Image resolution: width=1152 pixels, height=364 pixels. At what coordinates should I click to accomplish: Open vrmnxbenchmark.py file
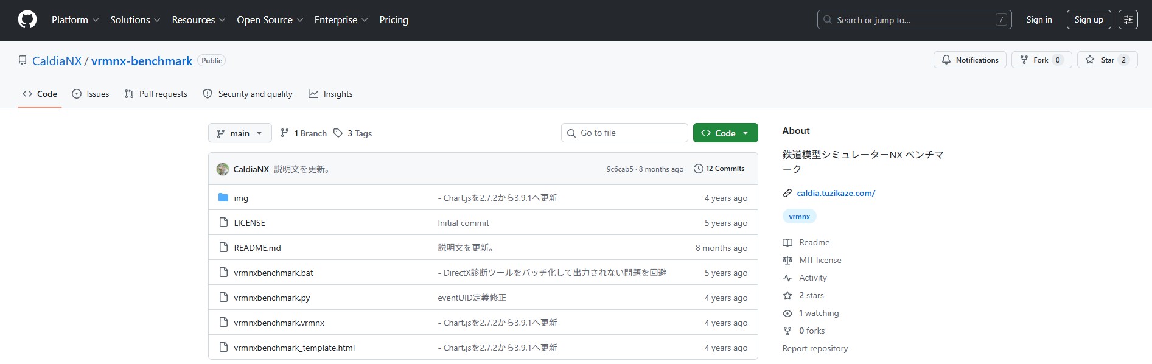pos(272,298)
